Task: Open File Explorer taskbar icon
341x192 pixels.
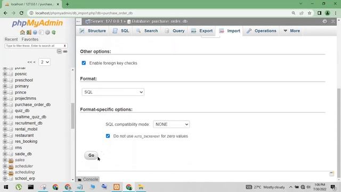Action: tap(141, 187)
